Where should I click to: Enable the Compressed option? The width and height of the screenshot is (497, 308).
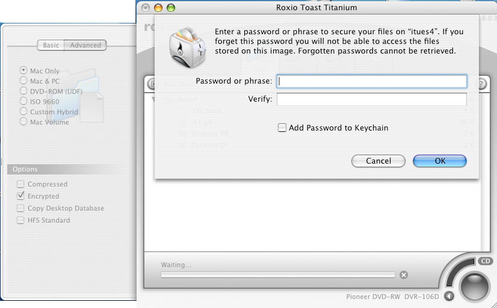click(20, 184)
